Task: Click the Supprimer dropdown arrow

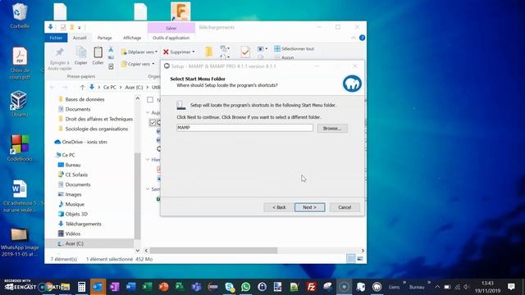Action: click(194, 52)
